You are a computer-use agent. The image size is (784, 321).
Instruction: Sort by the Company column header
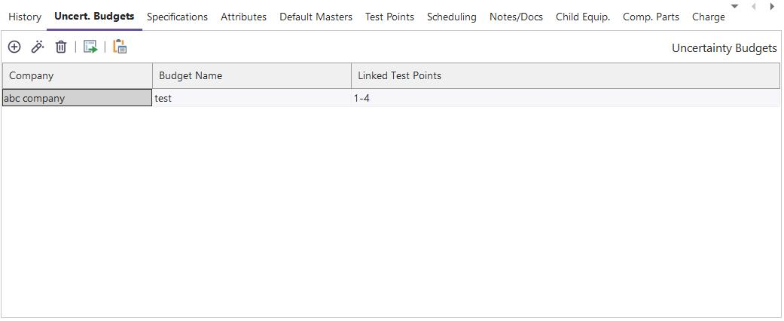click(77, 75)
